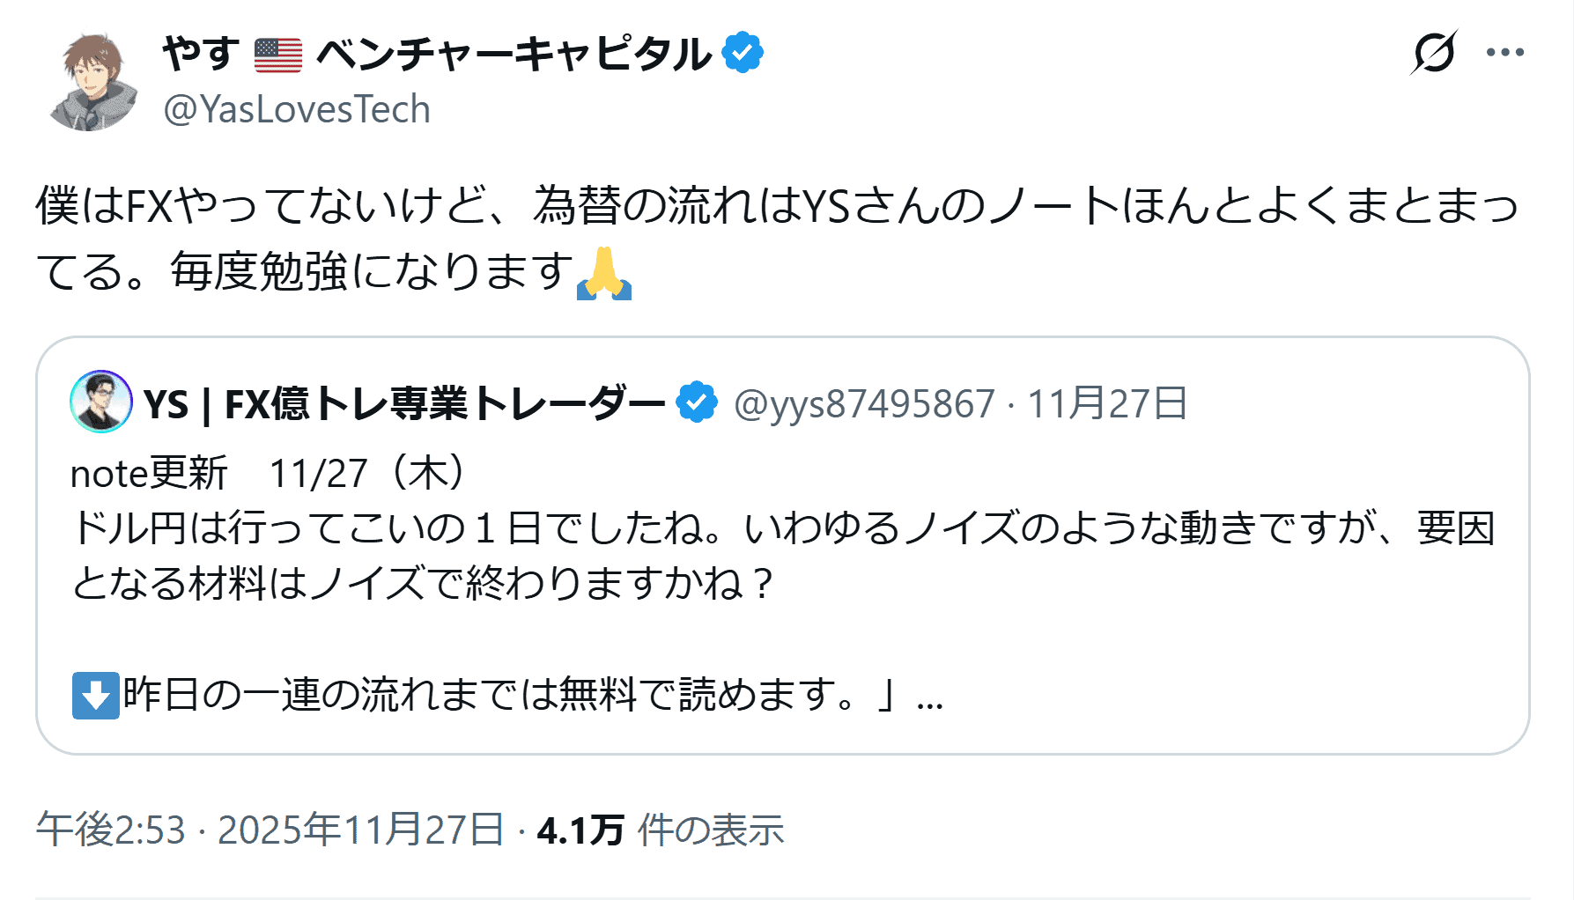
Task: Open the three-dot more options menu
Action: click(x=1504, y=53)
